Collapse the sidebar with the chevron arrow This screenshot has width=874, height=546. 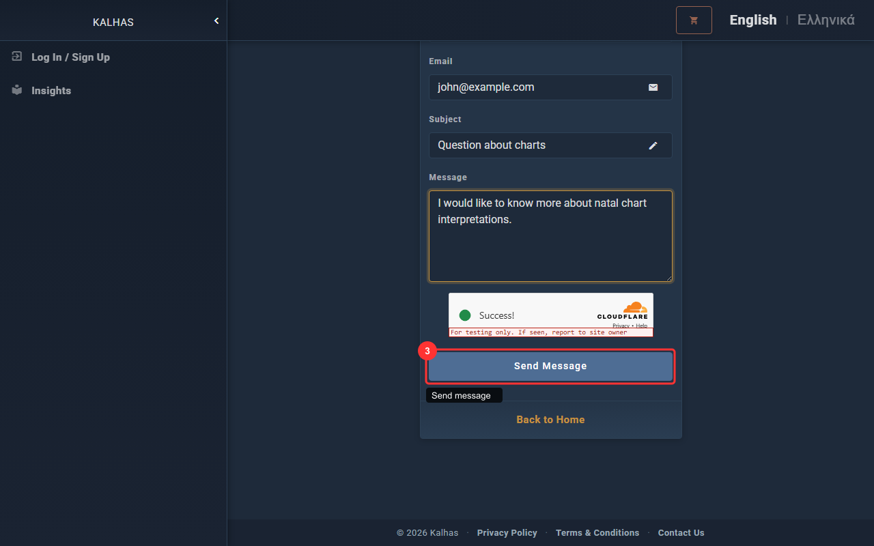[x=216, y=21]
